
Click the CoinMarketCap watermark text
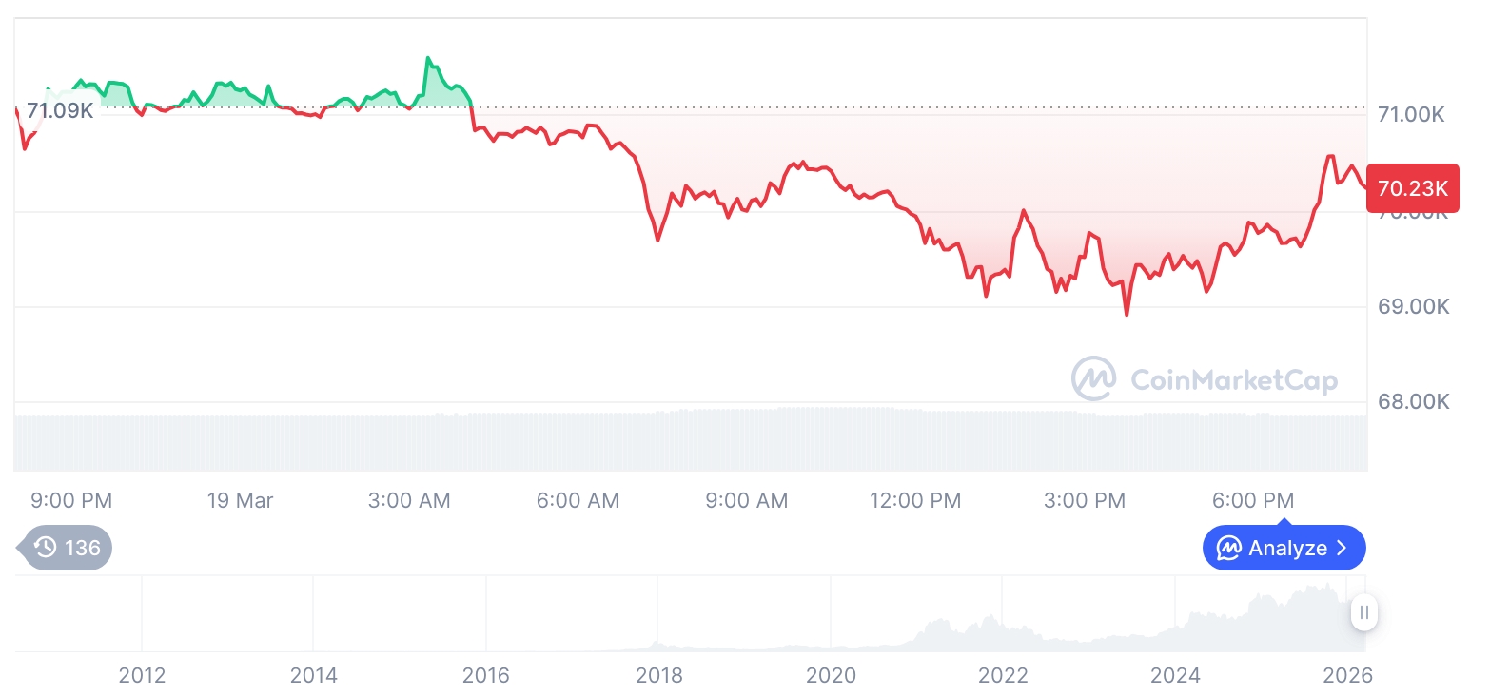pyautogui.click(x=1234, y=380)
